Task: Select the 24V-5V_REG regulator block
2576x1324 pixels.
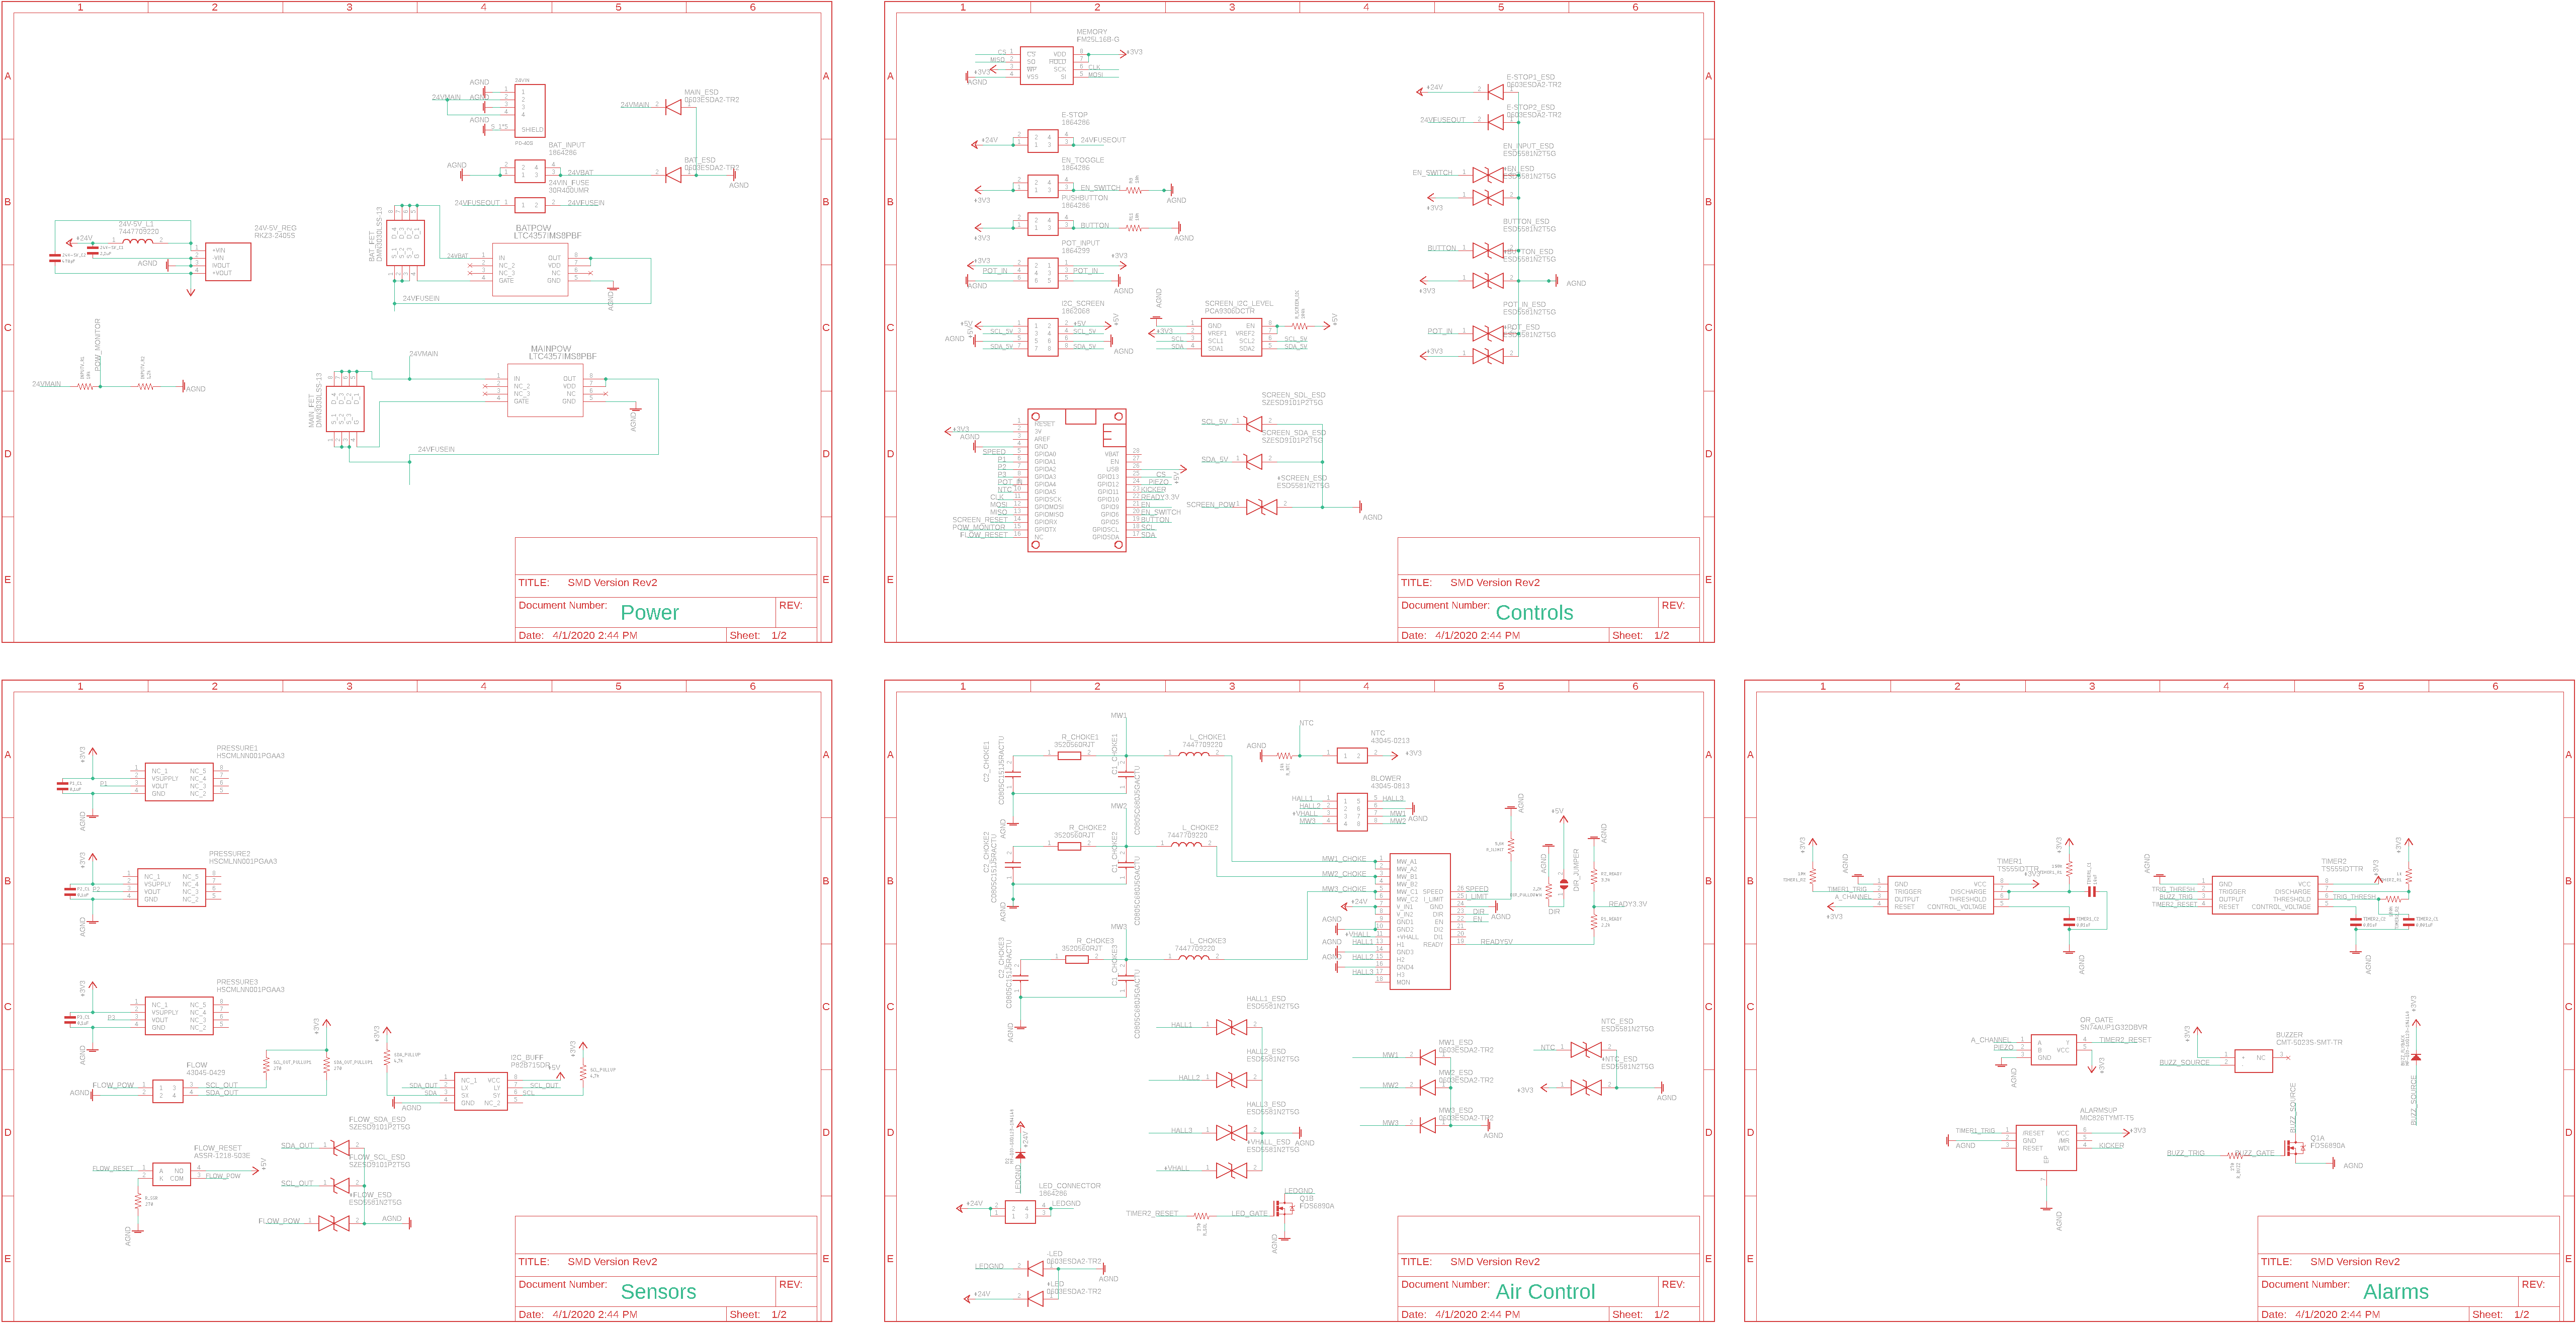Action: pyautogui.click(x=228, y=261)
